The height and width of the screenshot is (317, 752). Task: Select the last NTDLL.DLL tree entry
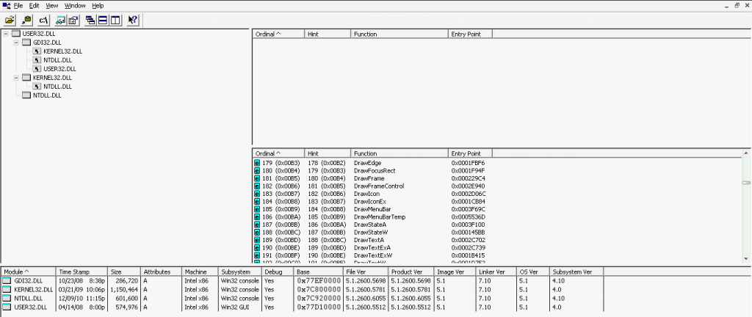point(47,95)
